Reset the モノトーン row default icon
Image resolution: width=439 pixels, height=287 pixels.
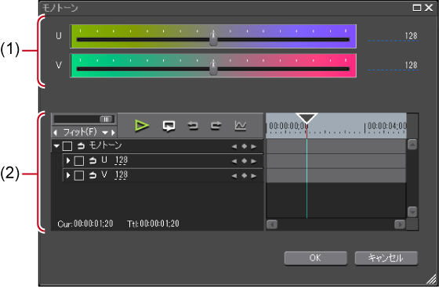pyautogui.click(x=81, y=145)
